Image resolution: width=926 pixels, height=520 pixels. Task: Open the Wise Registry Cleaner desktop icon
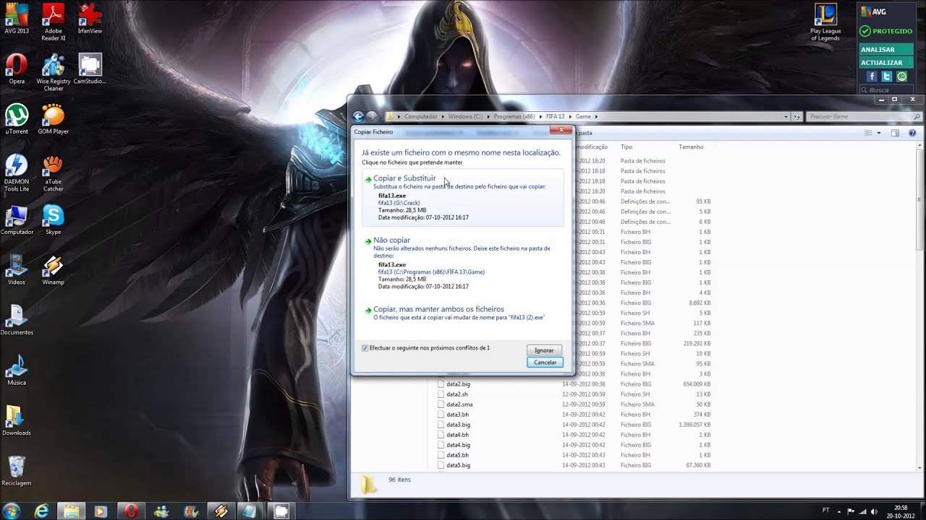tap(53, 72)
